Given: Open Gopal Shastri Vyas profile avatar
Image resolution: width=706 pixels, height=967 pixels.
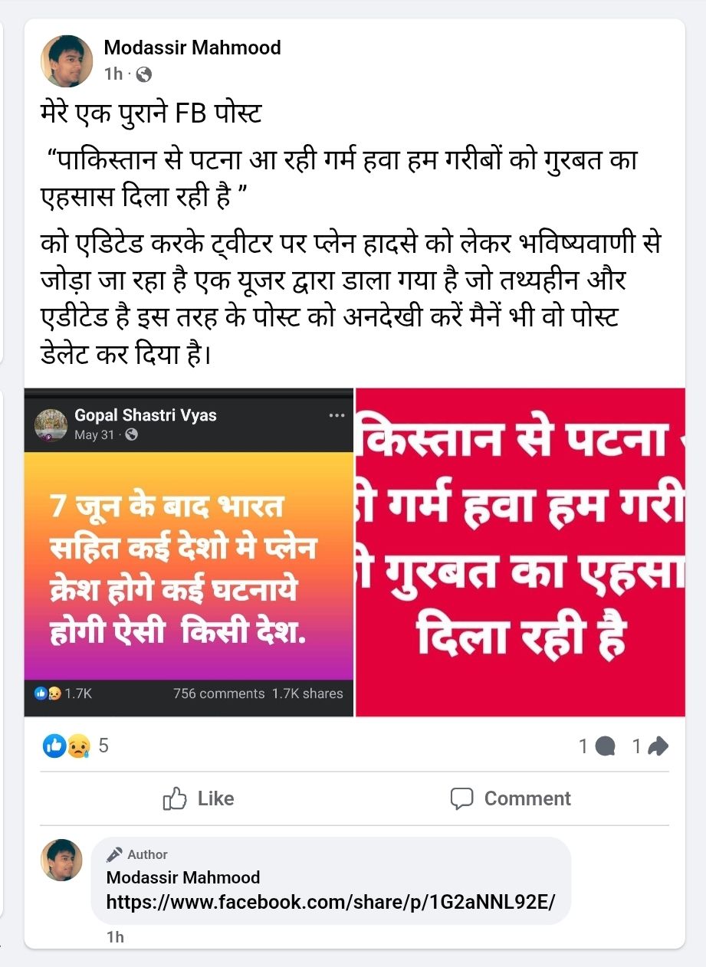Looking at the screenshot, I should click(x=51, y=424).
